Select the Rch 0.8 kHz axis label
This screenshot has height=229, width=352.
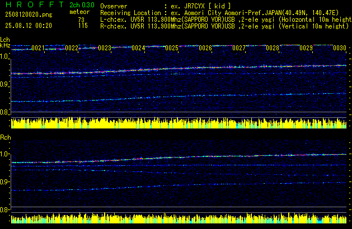point(4,209)
